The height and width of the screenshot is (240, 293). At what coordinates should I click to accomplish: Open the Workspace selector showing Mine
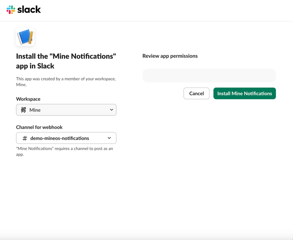tap(66, 110)
